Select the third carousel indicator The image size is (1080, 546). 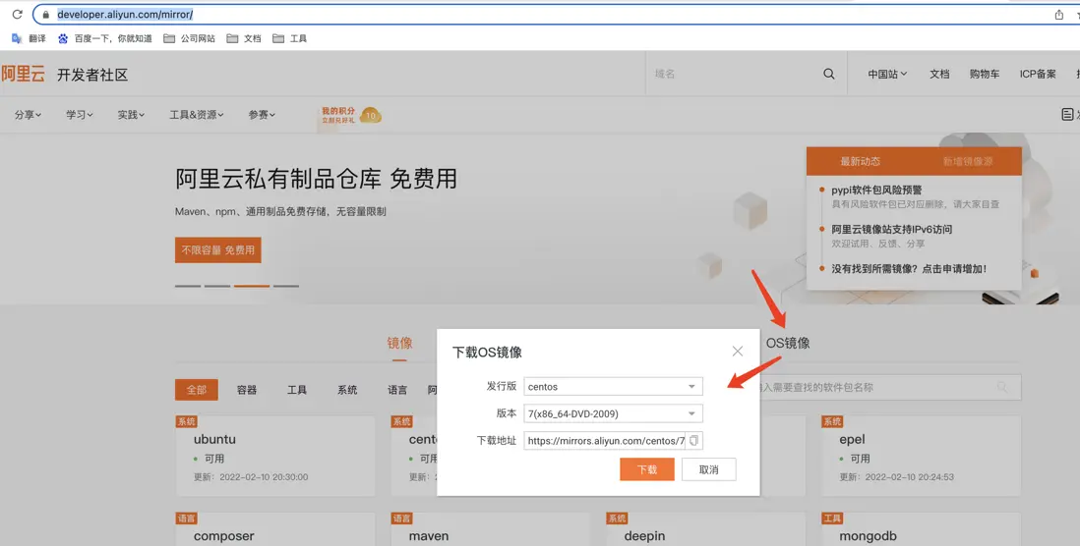(x=252, y=286)
